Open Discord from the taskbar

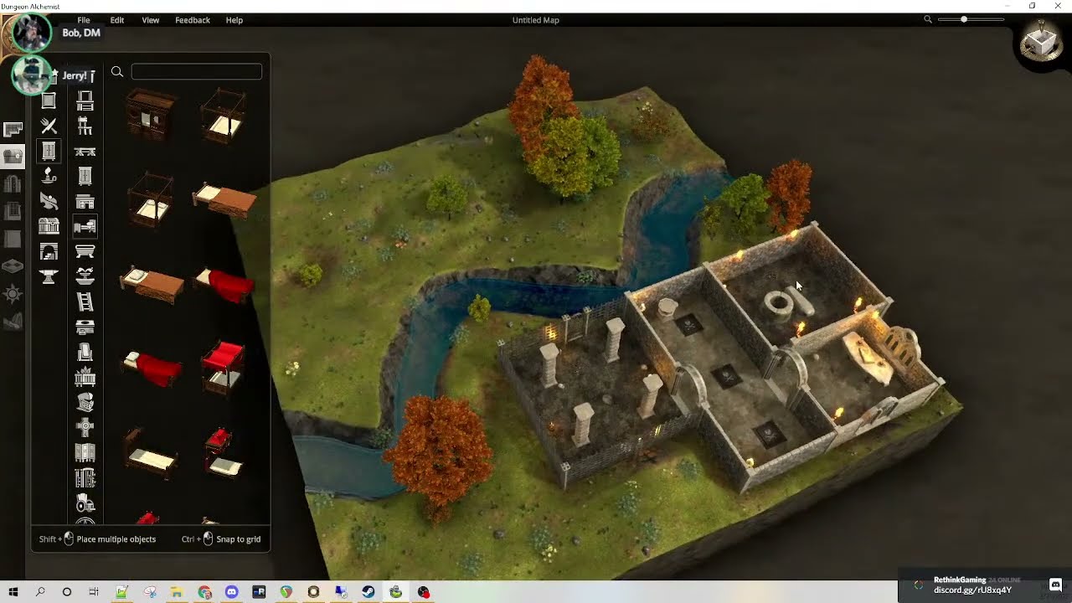[x=231, y=592]
